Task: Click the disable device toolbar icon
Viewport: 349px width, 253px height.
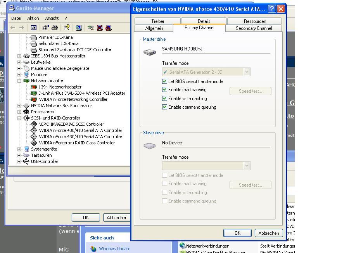Action: (x=109, y=28)
